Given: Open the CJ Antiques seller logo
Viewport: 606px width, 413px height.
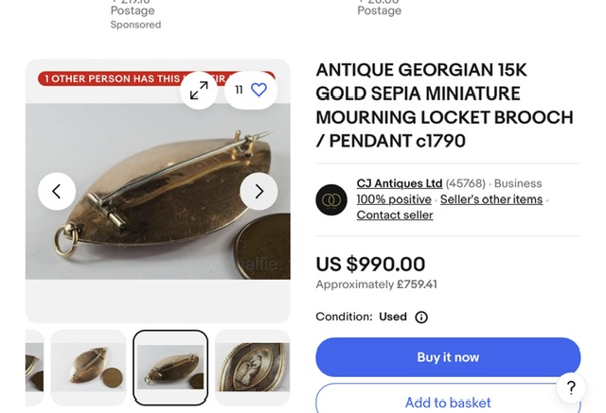Looking at the screenshot, I should pyautogui.click(x=331, y=199).
